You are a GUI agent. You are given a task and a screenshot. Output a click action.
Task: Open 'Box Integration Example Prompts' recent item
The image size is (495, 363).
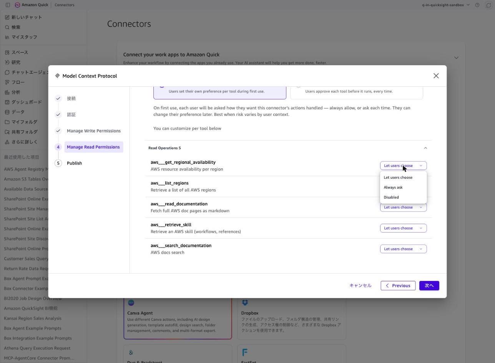click(x=38, y=338)
